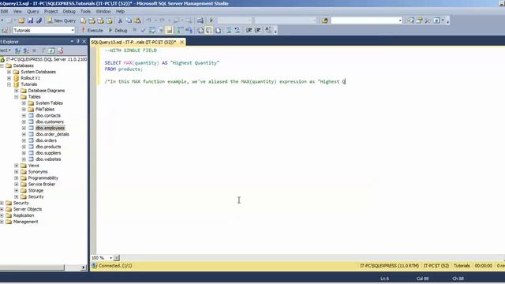Click Increase Indent icon
The height and width of the screenshot is (284, 505).
click(x=258, y=30)
